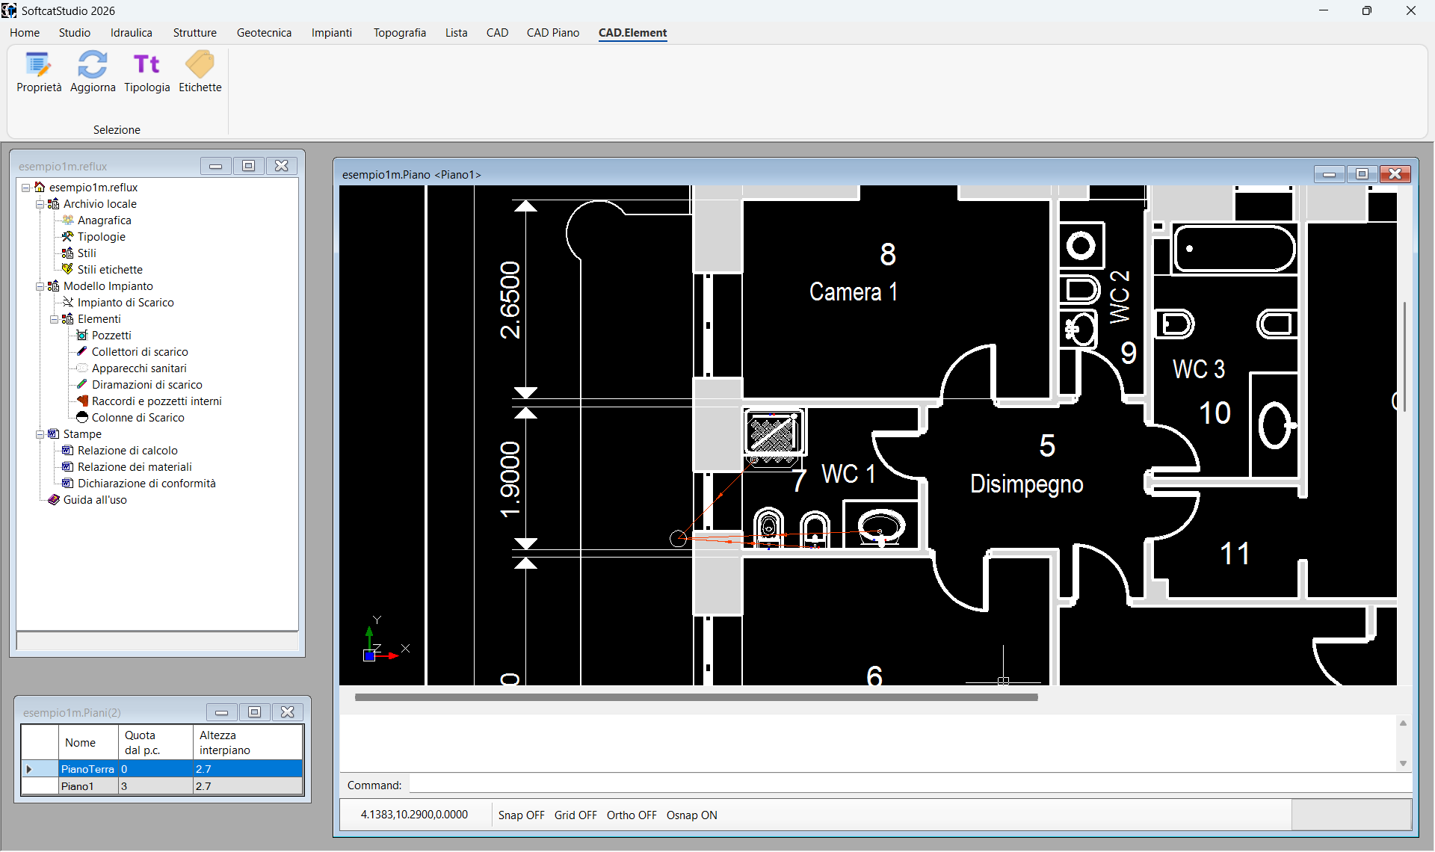Select the PianoTerra row in Piani table
This screenshot has height=852, width=1435.
point(162,769)
